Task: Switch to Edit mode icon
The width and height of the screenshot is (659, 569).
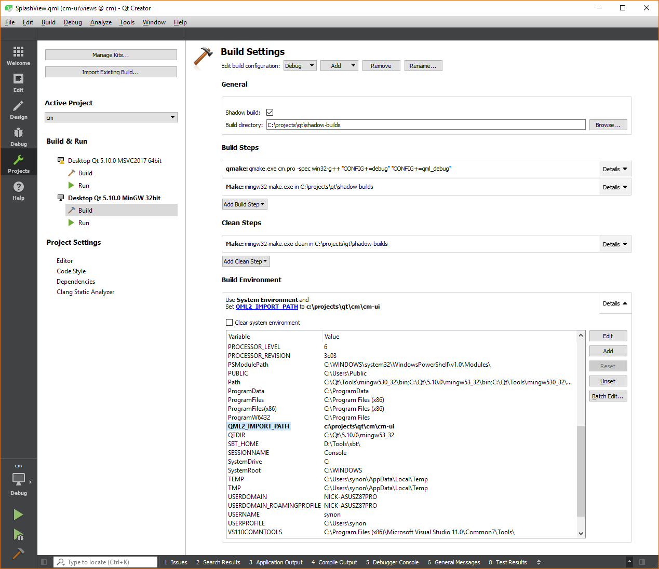Action: (x=18, y=82)
